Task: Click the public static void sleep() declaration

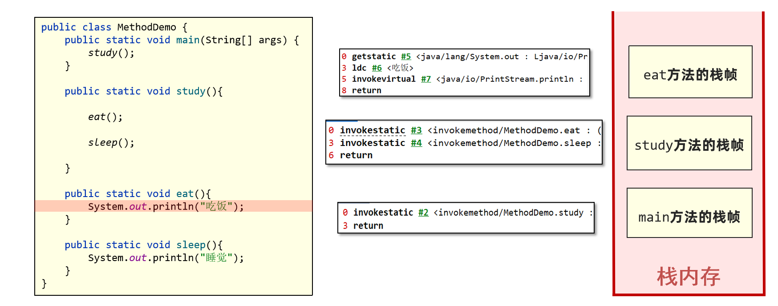Action: (x=143, y=245)
